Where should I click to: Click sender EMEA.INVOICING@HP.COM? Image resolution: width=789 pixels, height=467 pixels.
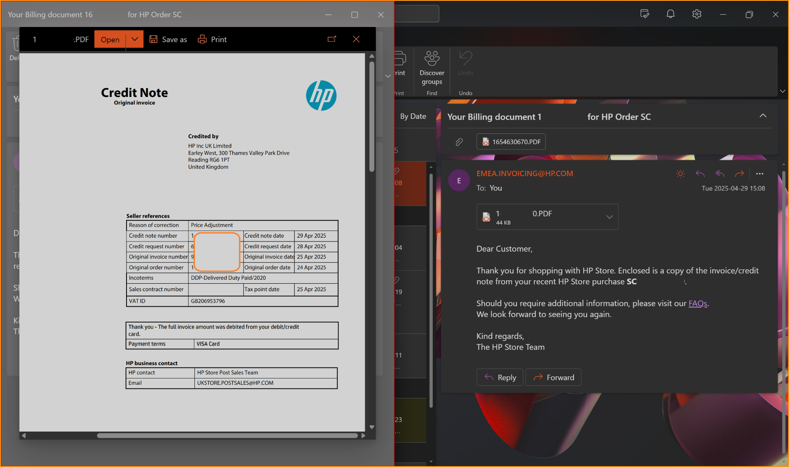525,173
